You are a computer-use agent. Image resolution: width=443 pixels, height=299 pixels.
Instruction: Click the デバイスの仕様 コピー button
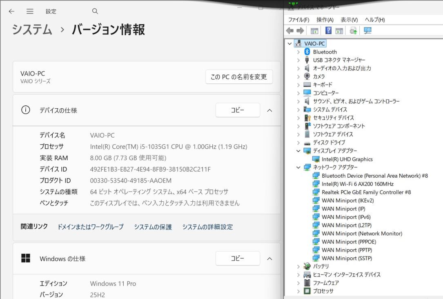tap(238, 110)
